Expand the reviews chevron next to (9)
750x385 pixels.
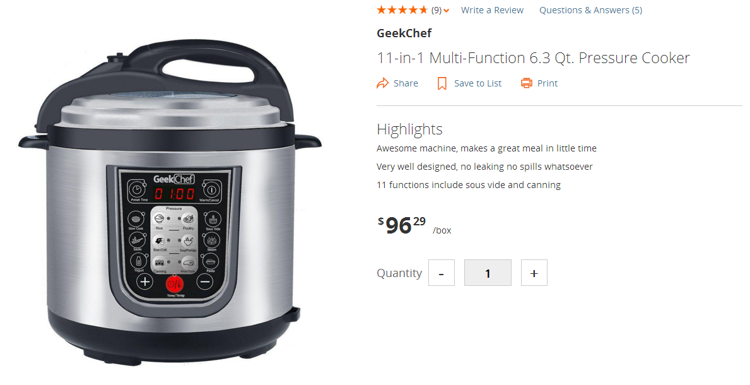(x=446, y=11)
